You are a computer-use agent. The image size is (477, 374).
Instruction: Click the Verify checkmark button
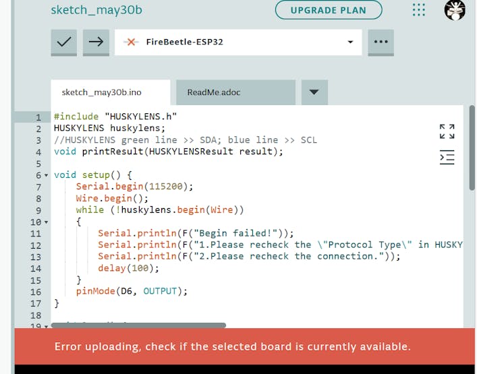pyautogui.click(x=64, y=42)
